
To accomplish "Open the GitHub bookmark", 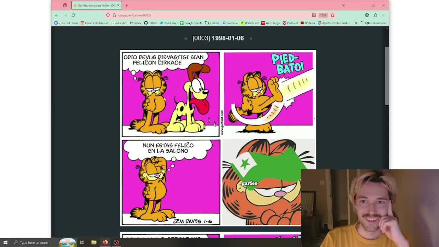I will [x=151, y=23].
